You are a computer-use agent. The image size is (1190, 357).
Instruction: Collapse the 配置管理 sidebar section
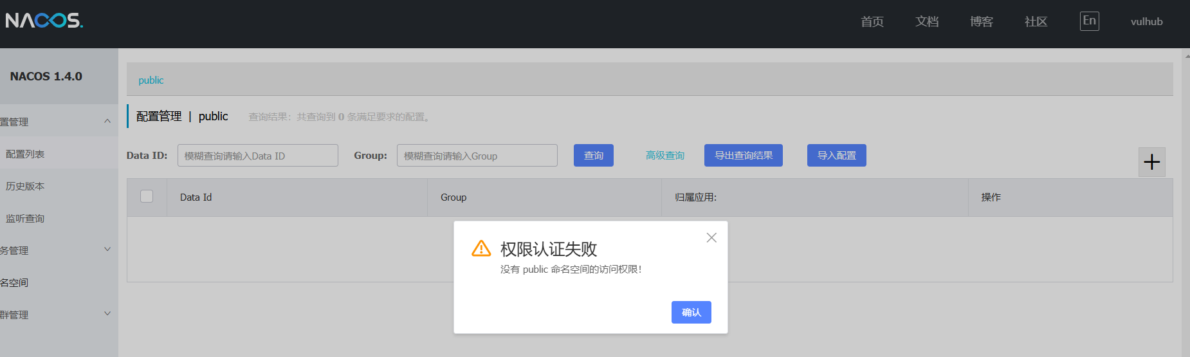[107, 122]
